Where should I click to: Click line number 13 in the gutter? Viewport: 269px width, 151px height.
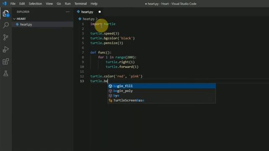click(x=82, y=81)
